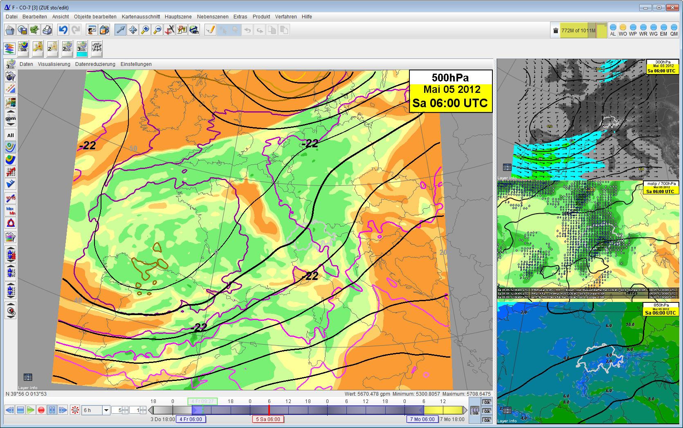The width and height of the screenshot is (683, 428).
Task: Click the garbage collection trash icon
Action: click(555, 31)
